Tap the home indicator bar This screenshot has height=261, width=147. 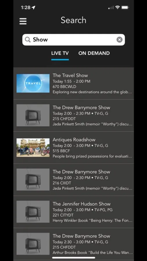click(74, 258)
